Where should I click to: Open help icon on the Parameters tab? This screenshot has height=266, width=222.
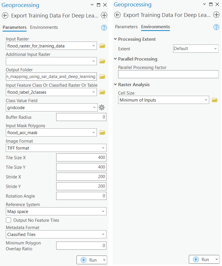pyautogui.click(x=104, y=28)
